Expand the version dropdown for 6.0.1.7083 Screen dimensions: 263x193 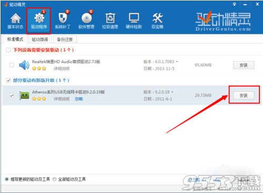pos(177,62)
